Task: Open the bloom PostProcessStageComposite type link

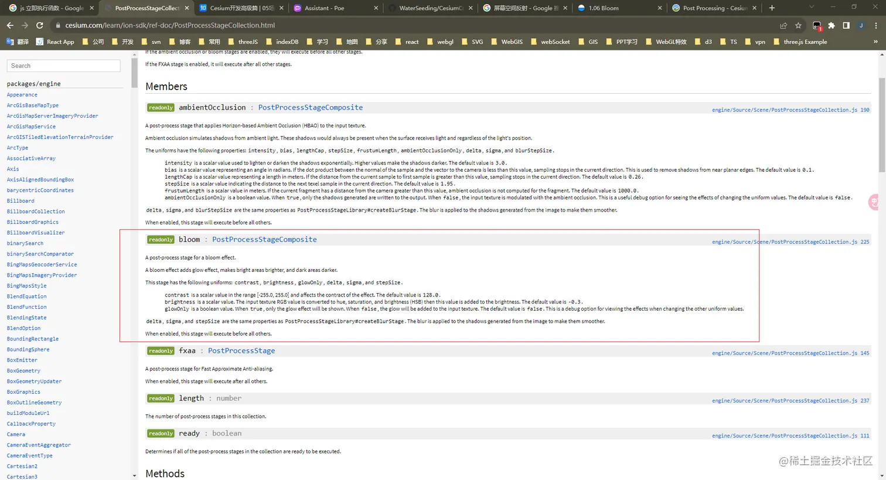Action: coord(264,239)
